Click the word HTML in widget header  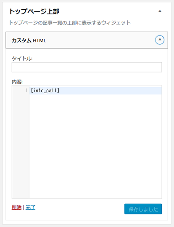point(40,40)
